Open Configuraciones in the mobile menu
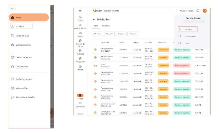 [x=23, y=45]
